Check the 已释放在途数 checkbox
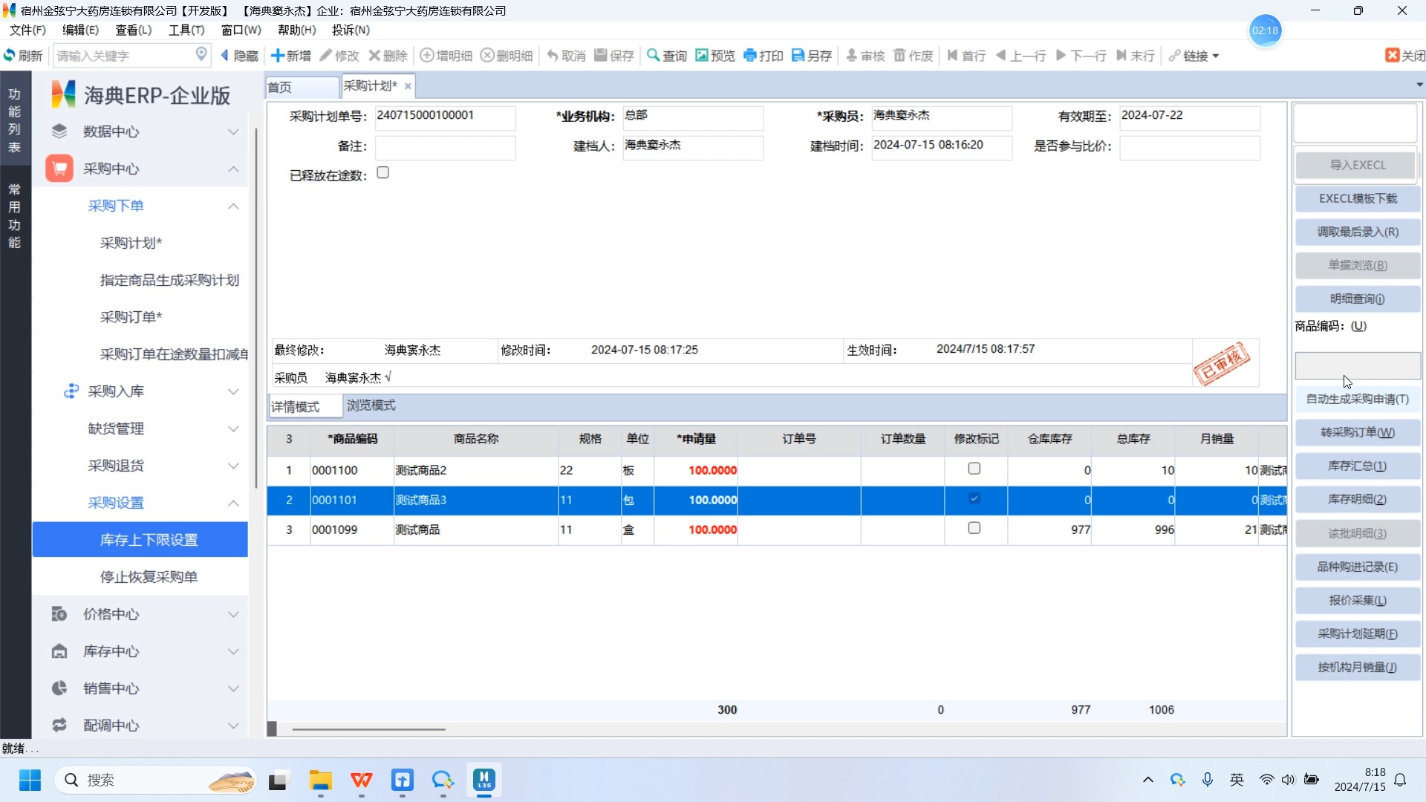The image size is (1426, 802). (382, 172)
